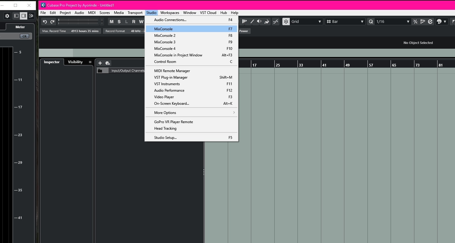Open Audio Performance entry
This screenshot has width=455, height=243.
191,90
